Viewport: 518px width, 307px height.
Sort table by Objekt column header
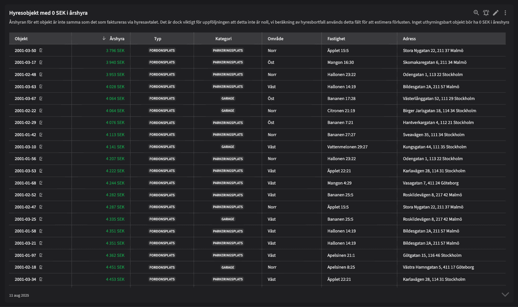[x=21, y=39]
